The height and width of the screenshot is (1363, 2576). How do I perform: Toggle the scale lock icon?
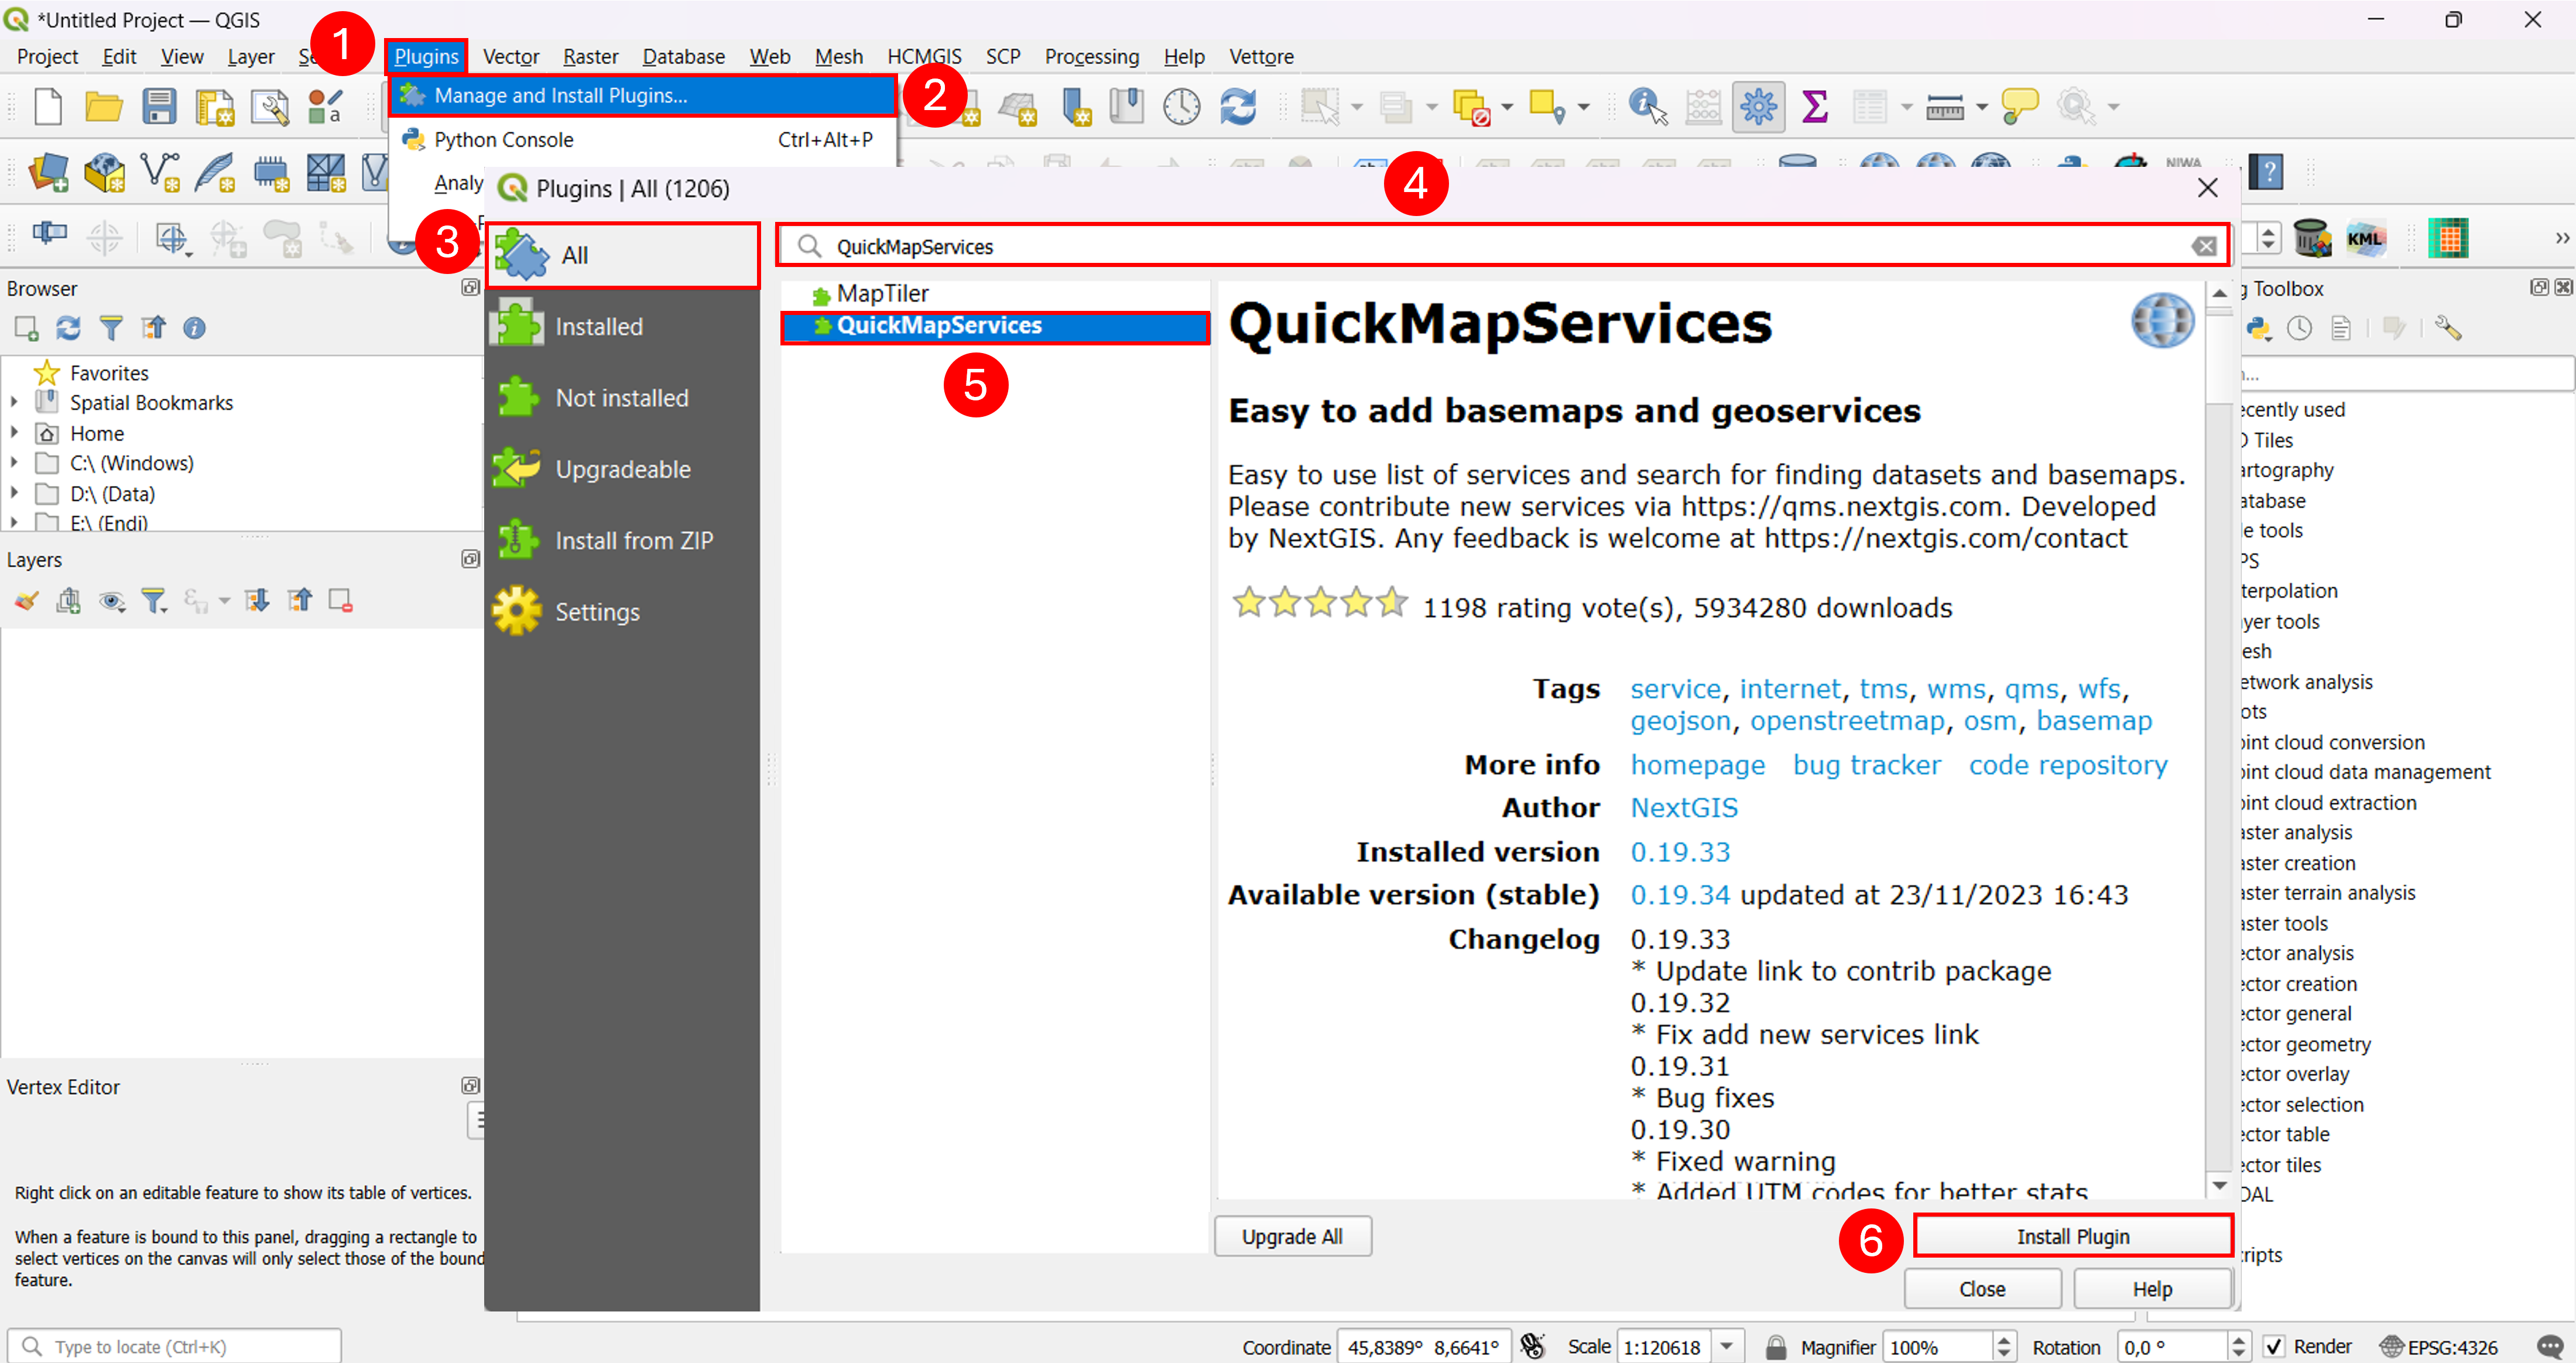point(1775,1346)
